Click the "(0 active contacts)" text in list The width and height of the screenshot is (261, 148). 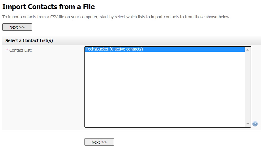click(x=126, y=49)
